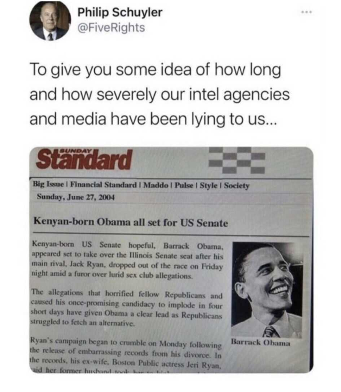
Task: Click the tweet text about intel agencies
Action: click(160, 94)
